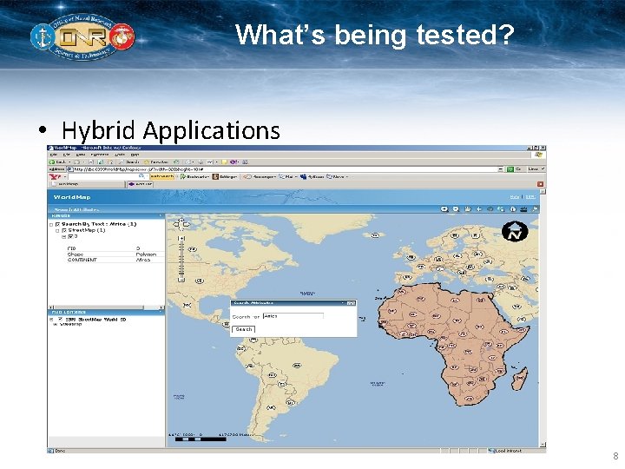Open the Favorites menu in Internet Explorer
Viewport: 625px width, 469px height.
tap(100, 155)
